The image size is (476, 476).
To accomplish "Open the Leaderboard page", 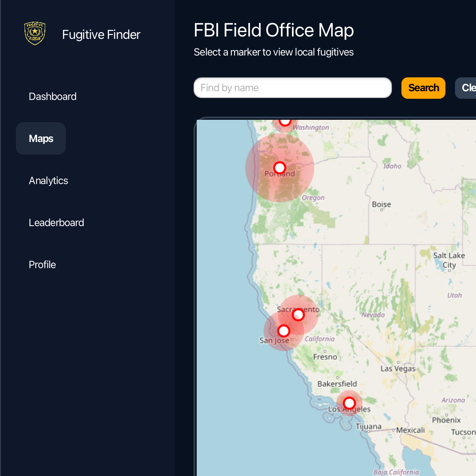I will pos(56,223).
